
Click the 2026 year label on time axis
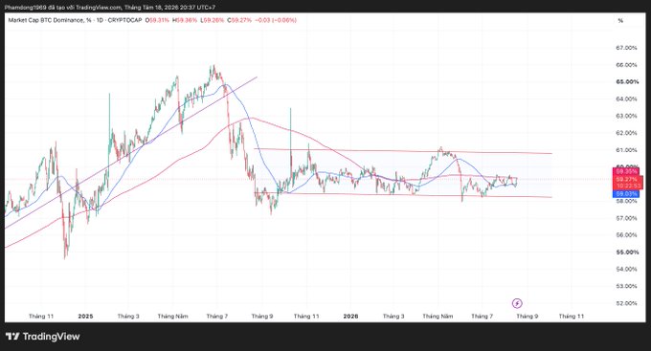click(350, 317)
